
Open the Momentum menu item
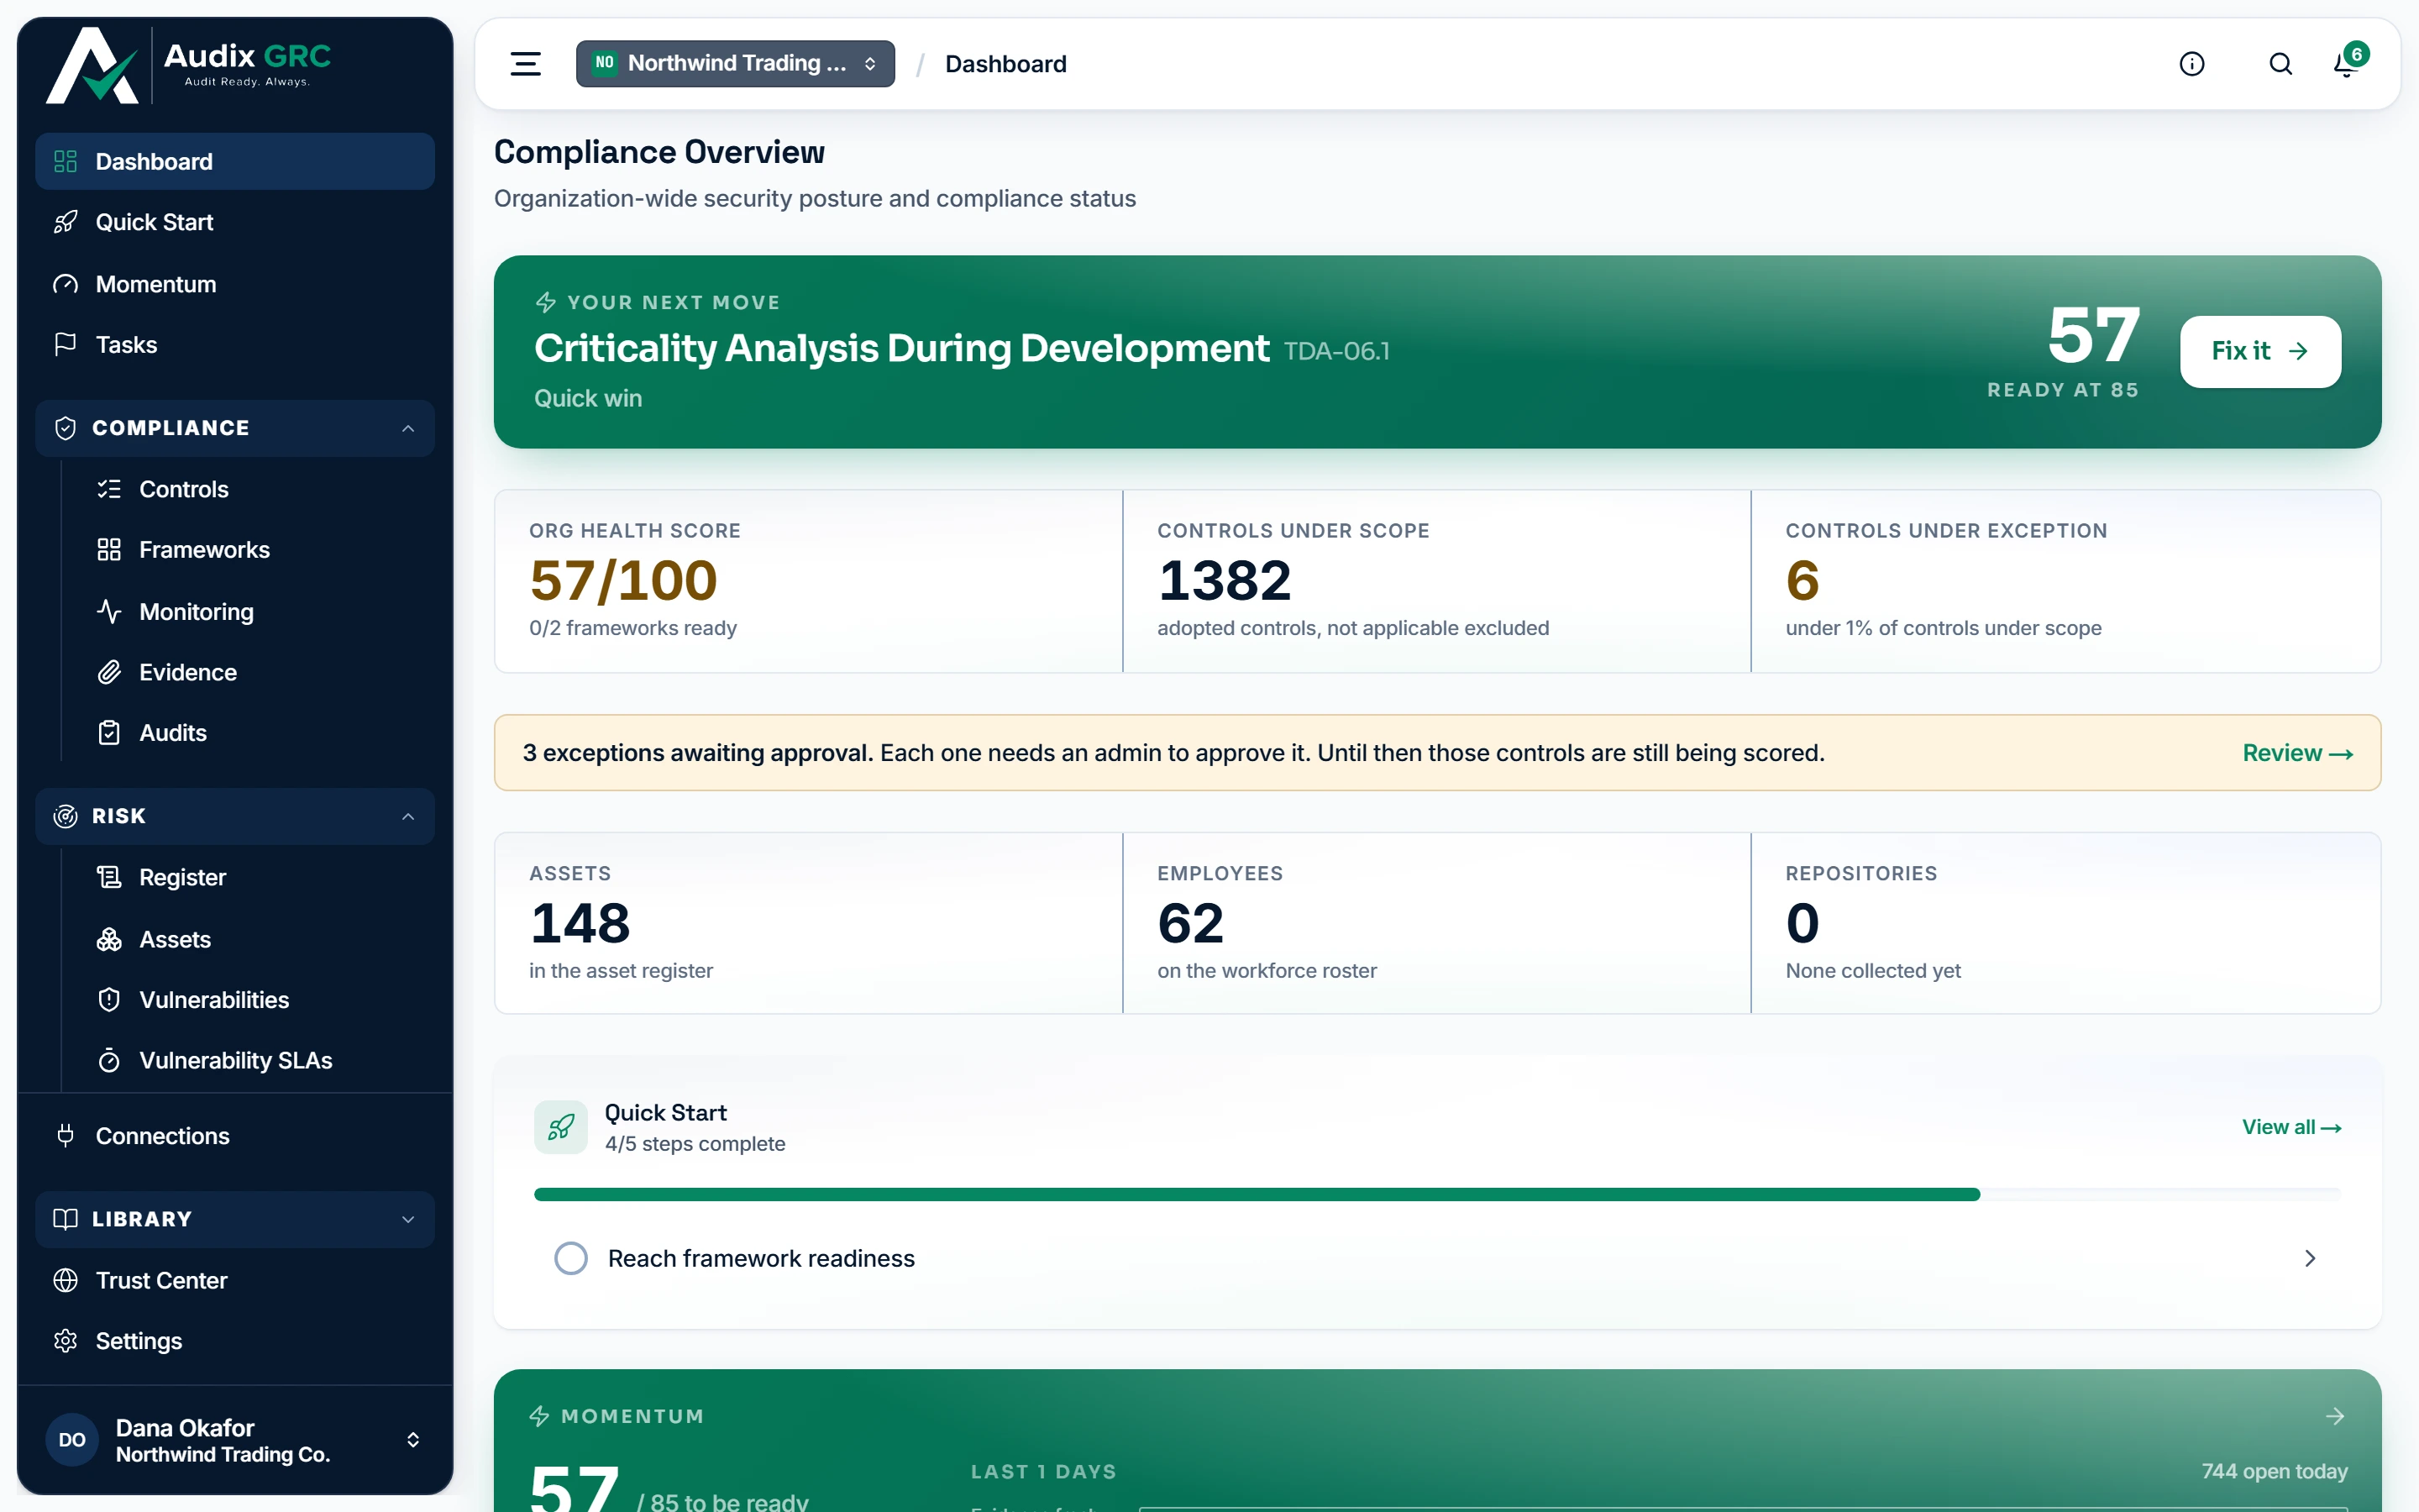pos(235,284)
